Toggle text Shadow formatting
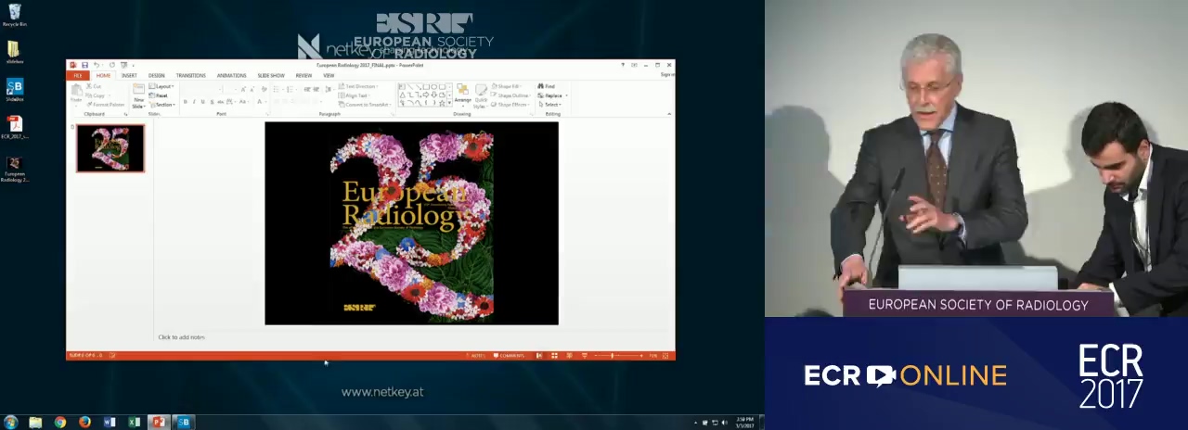This screenshot has width=1188, height=430. click(x=212, y=102)
